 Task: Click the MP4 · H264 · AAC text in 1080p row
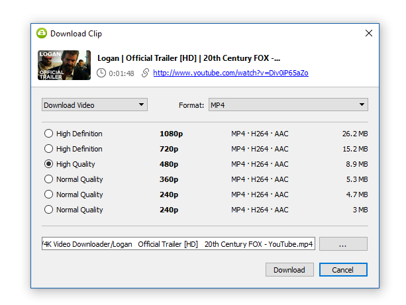(x=260, y=134)
